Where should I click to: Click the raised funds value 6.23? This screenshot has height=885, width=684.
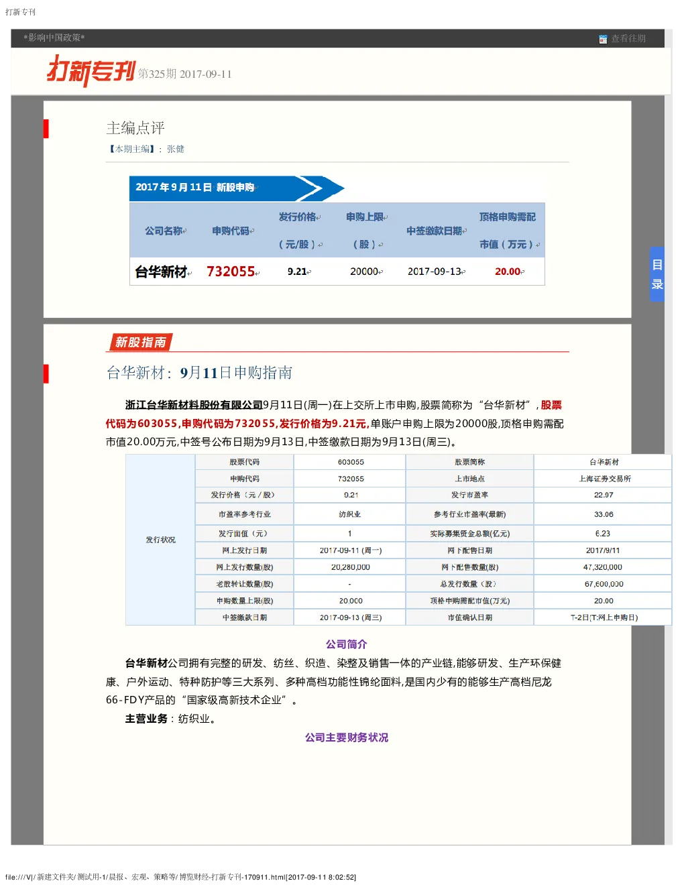click(603, 534)
